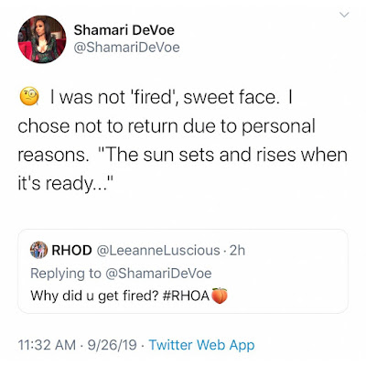Open the #RHOA hashtag
The width and height of the screenshot is (366, 366).
click(x=186, y=296)
